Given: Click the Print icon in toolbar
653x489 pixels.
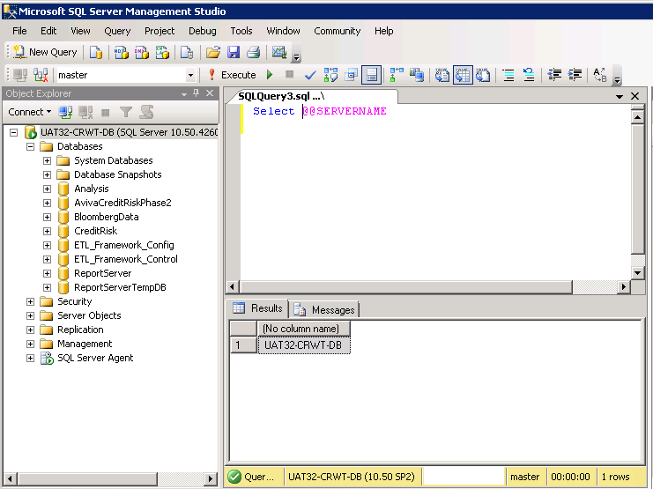Looking at the screenshot, I should click(253, 53).
